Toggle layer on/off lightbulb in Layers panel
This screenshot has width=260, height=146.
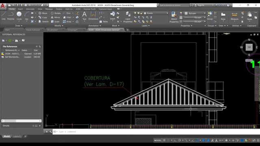[x=135, y=13]
